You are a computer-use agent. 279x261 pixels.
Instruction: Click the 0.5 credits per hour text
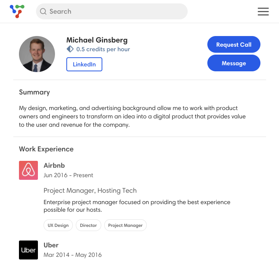click(x=103, y=49)
